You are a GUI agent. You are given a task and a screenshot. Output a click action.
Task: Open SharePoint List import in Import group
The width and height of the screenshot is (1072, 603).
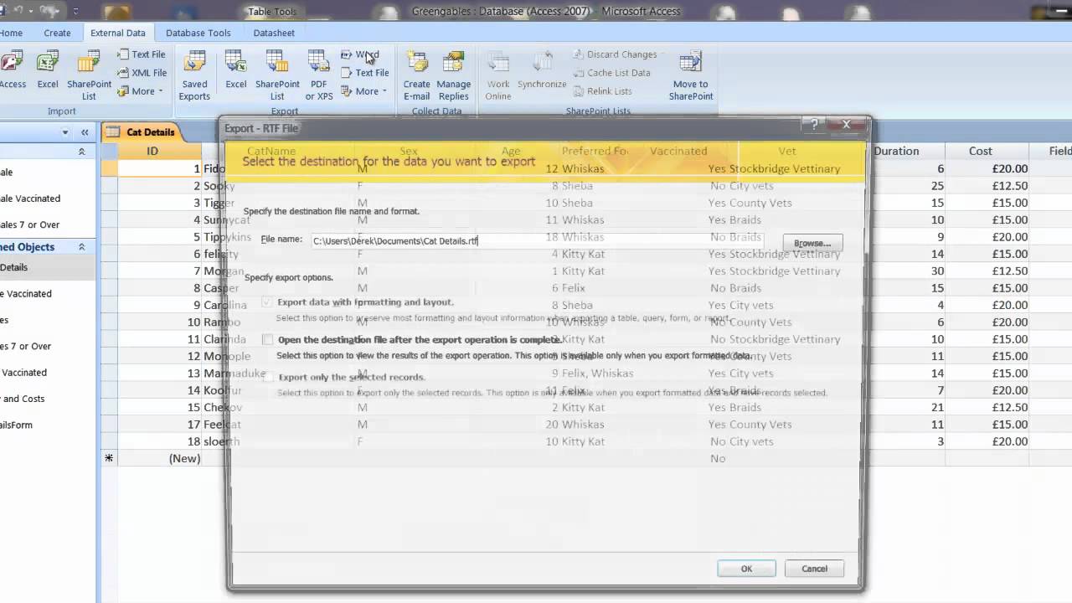[89, 75]
